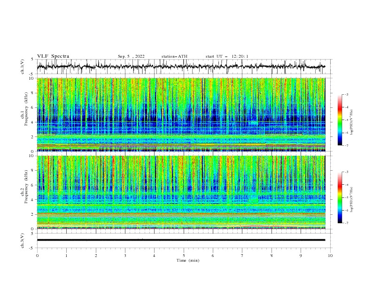This screenshot has height=287, width=372.
Task: Click the '5' tick on the time axis
Action: point(184,256)
